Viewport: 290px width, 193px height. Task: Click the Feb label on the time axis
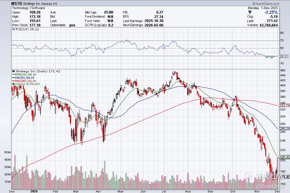click(55, 191)
